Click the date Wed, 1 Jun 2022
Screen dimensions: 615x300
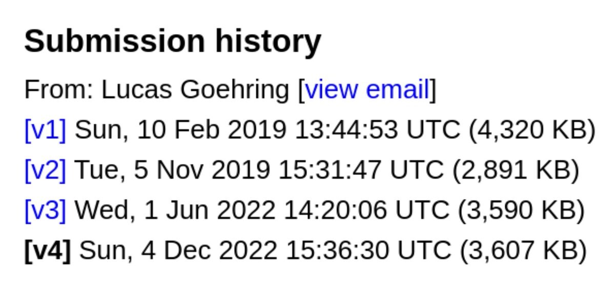pyautogui.click(x=175, y=210)
